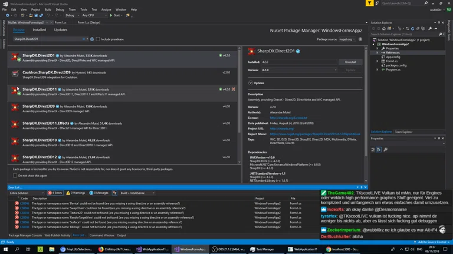Click Property Pages wrench in Properties panel
Viewport: 453px width, 254px height.
point(385,149)
